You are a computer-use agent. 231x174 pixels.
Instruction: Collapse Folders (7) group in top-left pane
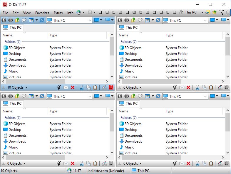(x=12, y=42)
